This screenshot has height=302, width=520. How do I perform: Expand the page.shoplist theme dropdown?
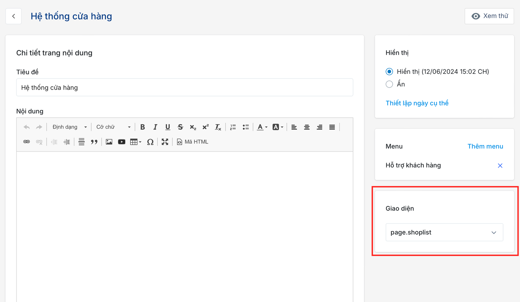(444, 232)
